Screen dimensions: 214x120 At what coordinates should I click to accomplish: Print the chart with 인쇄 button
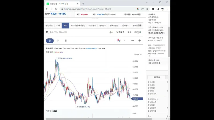(138, 32)
